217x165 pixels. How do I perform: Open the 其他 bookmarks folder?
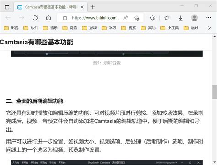(x=148, y=28)
